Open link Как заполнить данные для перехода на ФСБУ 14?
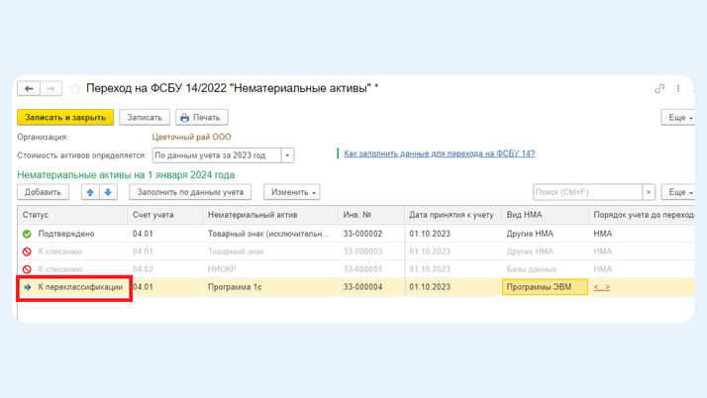 point(440,153)
